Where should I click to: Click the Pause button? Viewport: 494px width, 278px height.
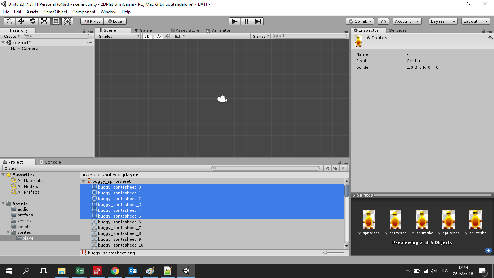(x=246, y=21)
